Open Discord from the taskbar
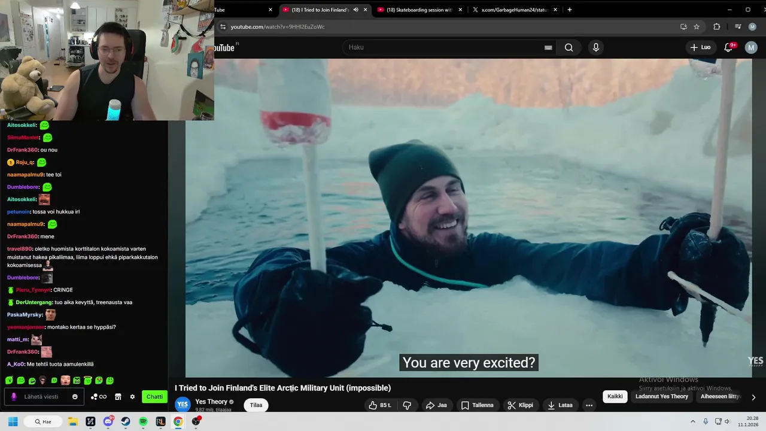Viewport: 766px width, 431px height. point(108,421)
